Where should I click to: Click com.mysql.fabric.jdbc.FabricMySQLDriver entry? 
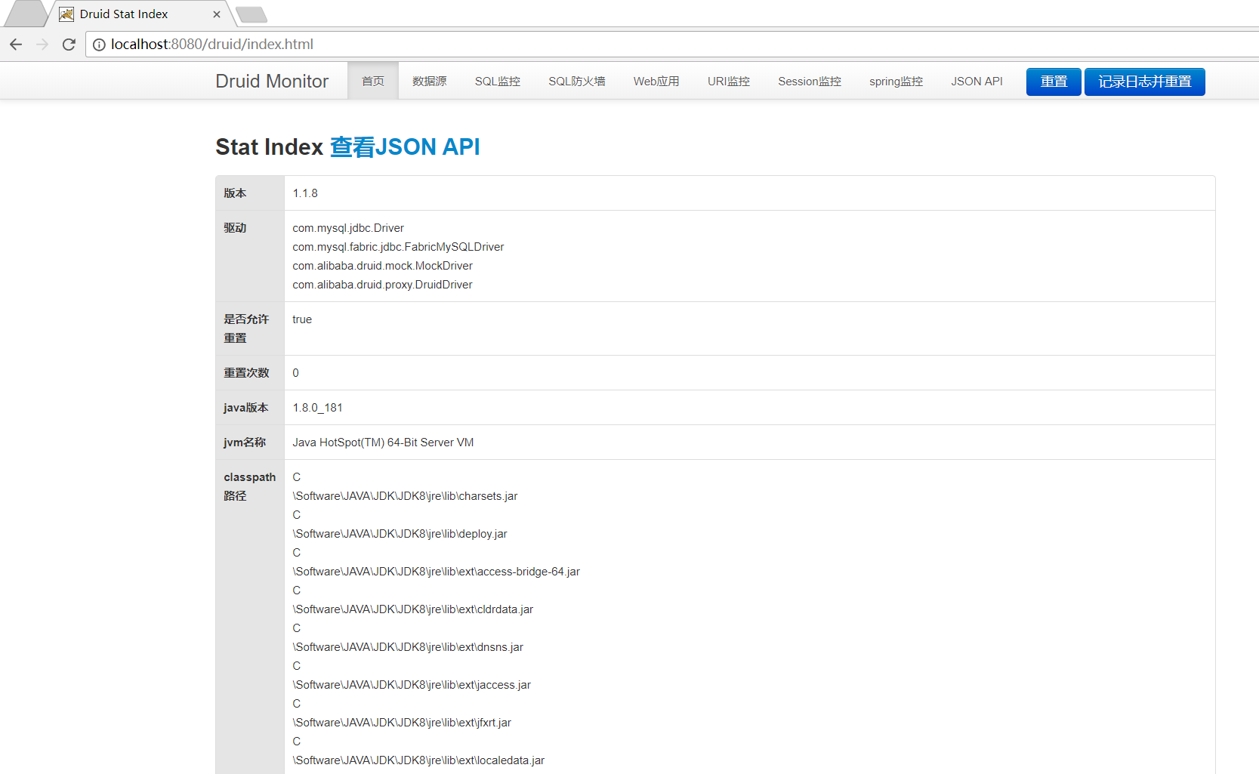click(x=398, y=247)
